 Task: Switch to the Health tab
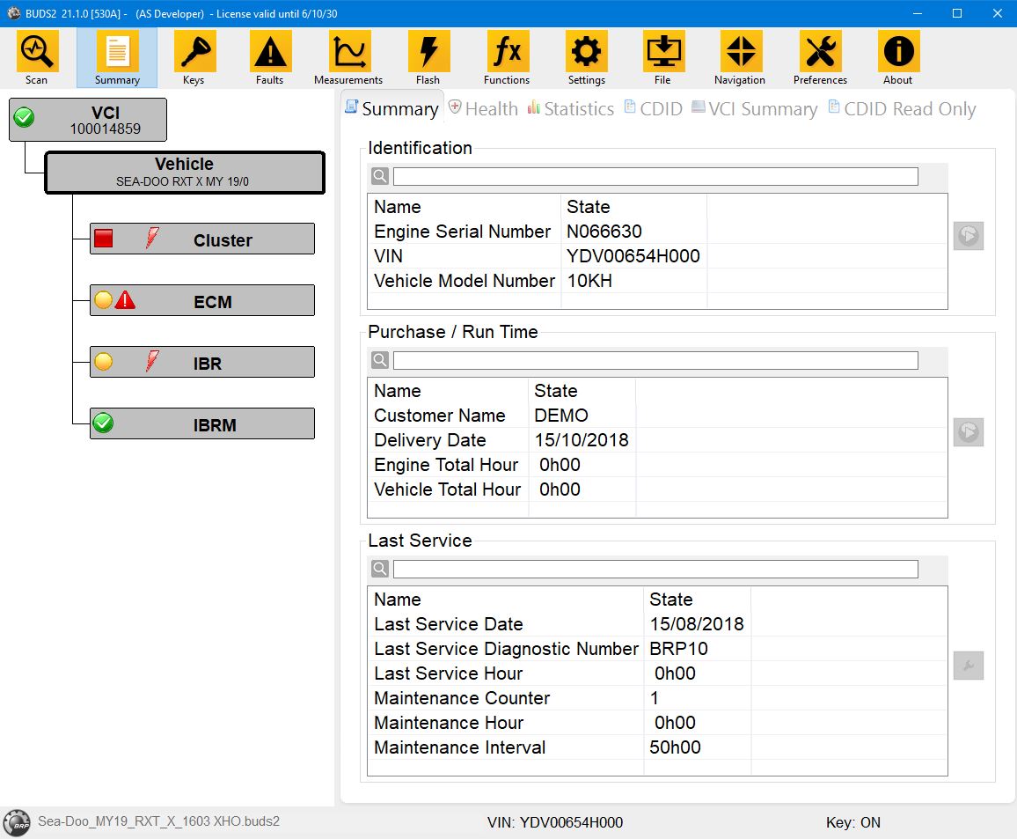click(x=483, y=109)
